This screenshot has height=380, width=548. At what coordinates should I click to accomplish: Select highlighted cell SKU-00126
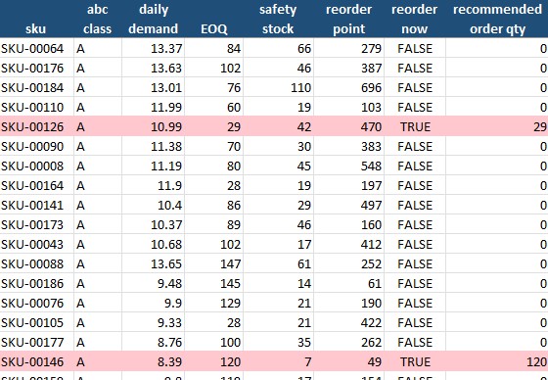click(x=36, y=126)
